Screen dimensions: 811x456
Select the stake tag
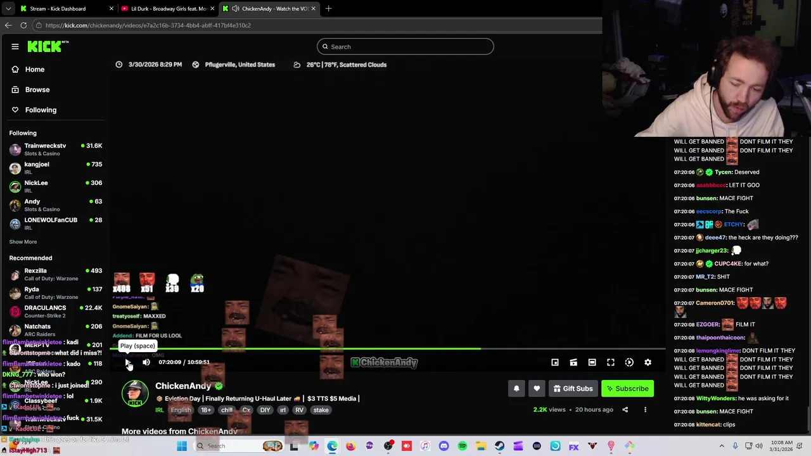coord(321,410)
